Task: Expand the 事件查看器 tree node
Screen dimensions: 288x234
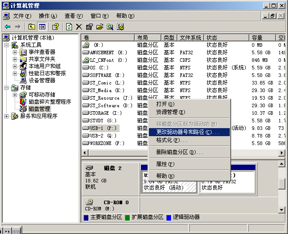Action: pos(15,52)
